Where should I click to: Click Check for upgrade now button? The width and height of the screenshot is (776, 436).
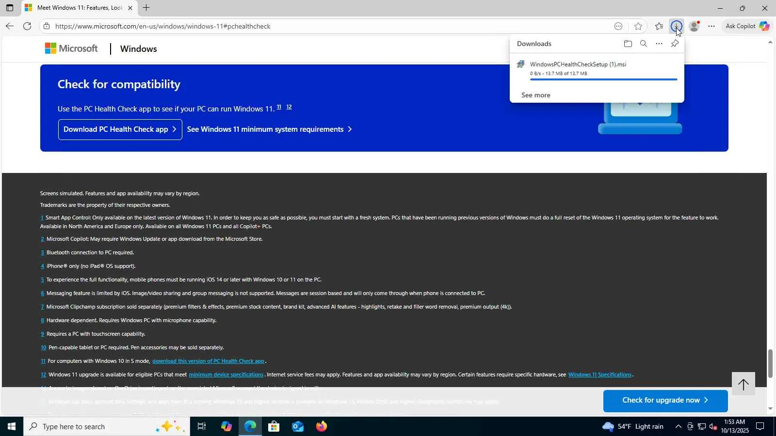coord(665,401)
